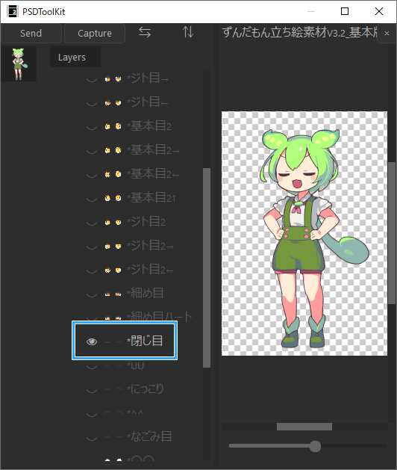Select the *なごみ目 layer name
397x470 pixels.
coord(149,436)
